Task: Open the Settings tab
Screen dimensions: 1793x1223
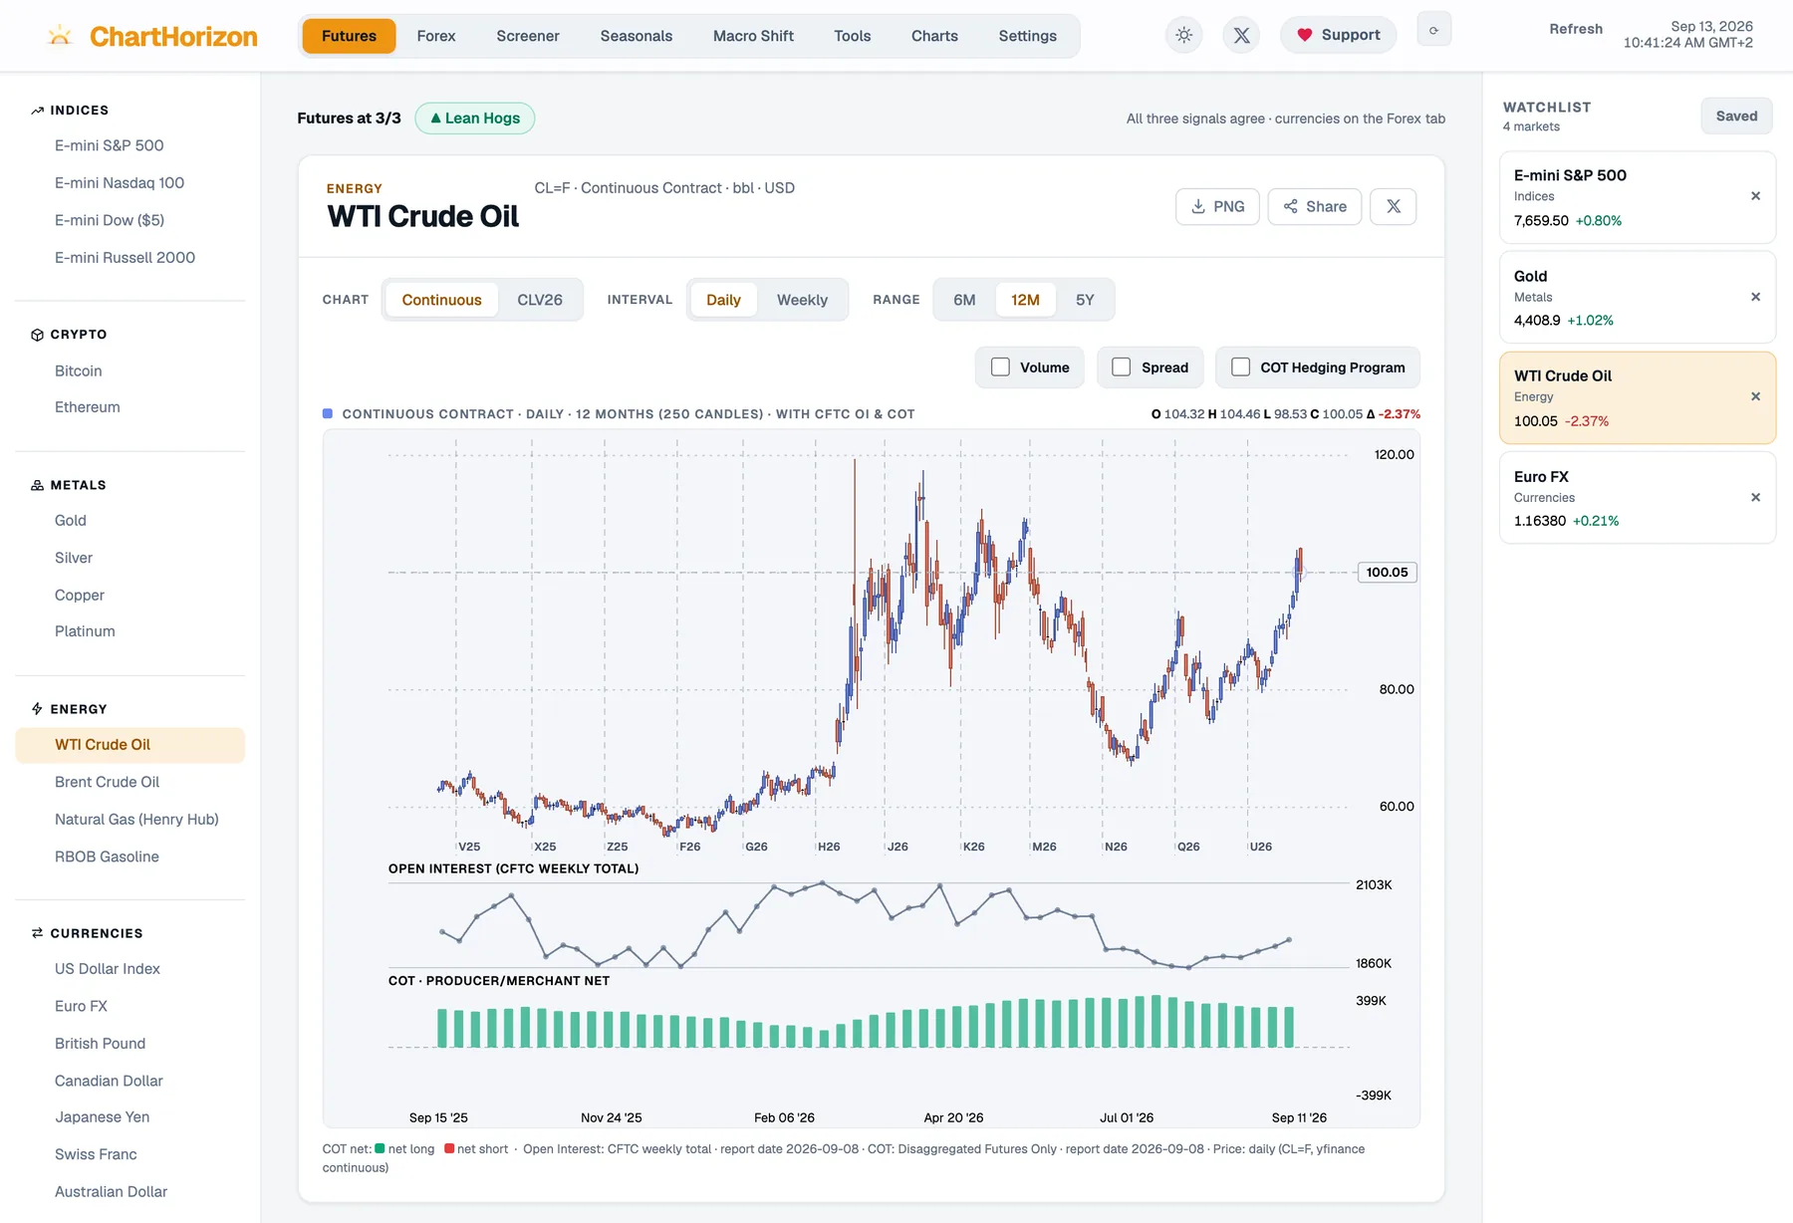Action: [x=1028, y=36]
